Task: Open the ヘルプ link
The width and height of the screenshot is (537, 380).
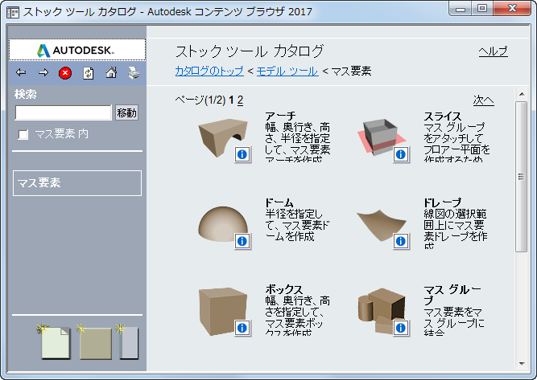Action: [493, 51]
